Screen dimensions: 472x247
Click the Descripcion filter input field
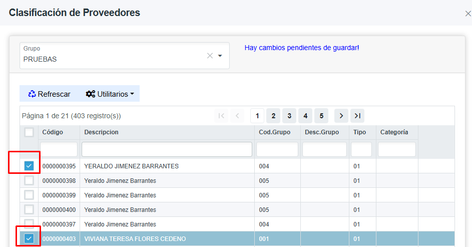click(x=167, y=149)
